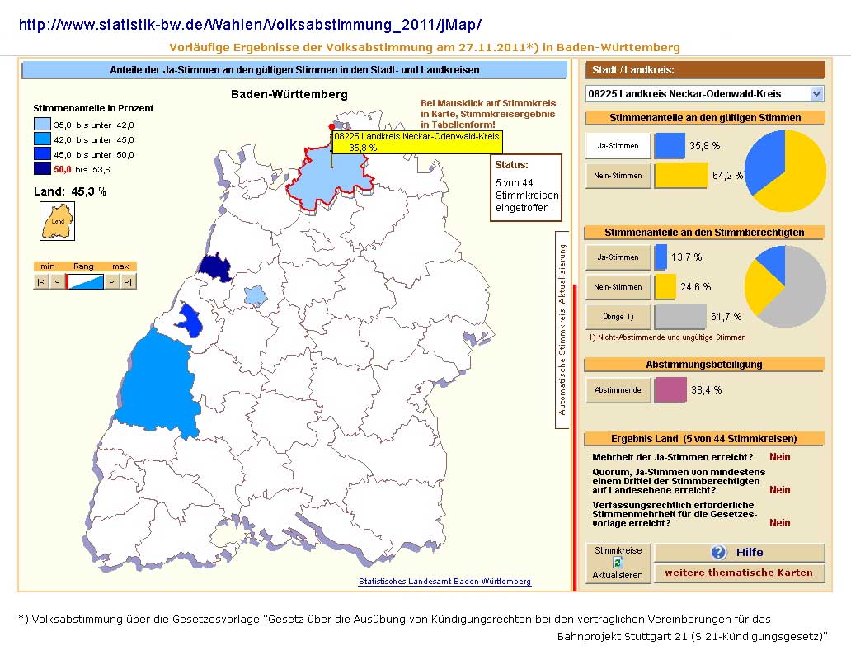Click Nein-Stimmen button under Stimmberechtigten
Image resolution: width=851 pixels, height=660 pixels.
pos(618,286)
